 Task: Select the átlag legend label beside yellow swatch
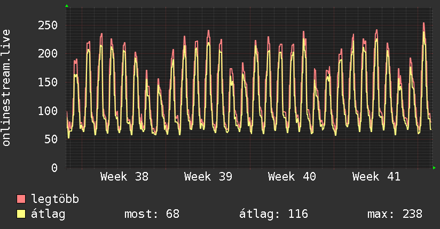48,214
